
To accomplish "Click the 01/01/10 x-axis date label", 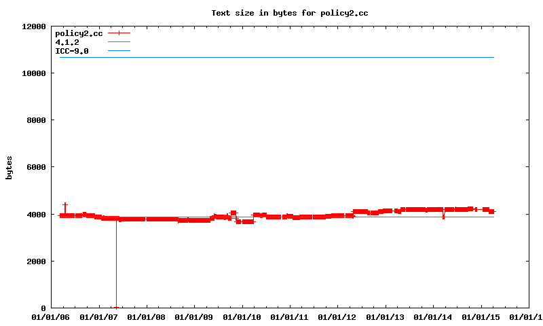I will (242, 317).
